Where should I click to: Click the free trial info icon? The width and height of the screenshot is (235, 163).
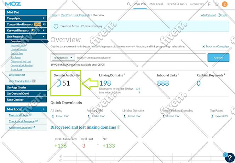(56, 26)
